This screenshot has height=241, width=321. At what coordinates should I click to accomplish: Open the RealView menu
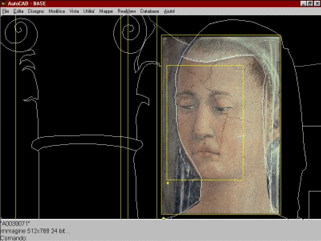pyautogui.click(x=127, y=11)
